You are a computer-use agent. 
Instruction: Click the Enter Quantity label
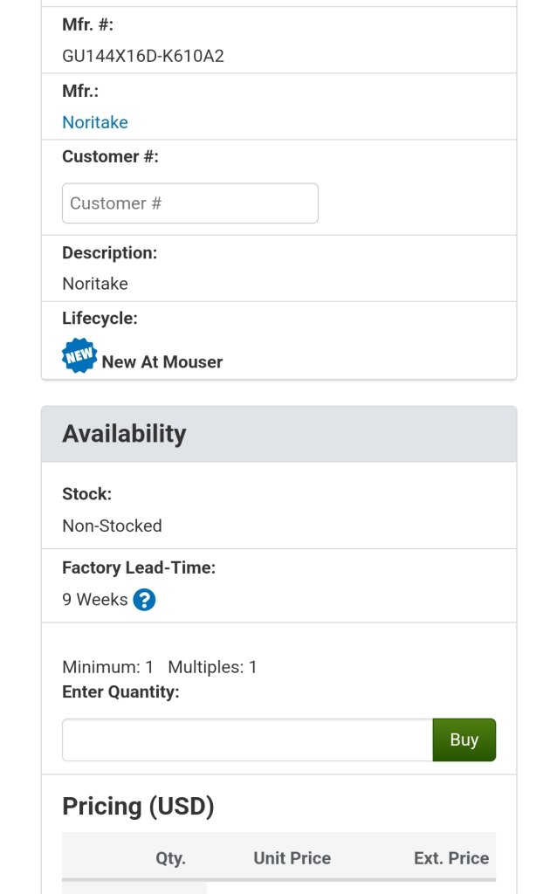tap(120, 691)
